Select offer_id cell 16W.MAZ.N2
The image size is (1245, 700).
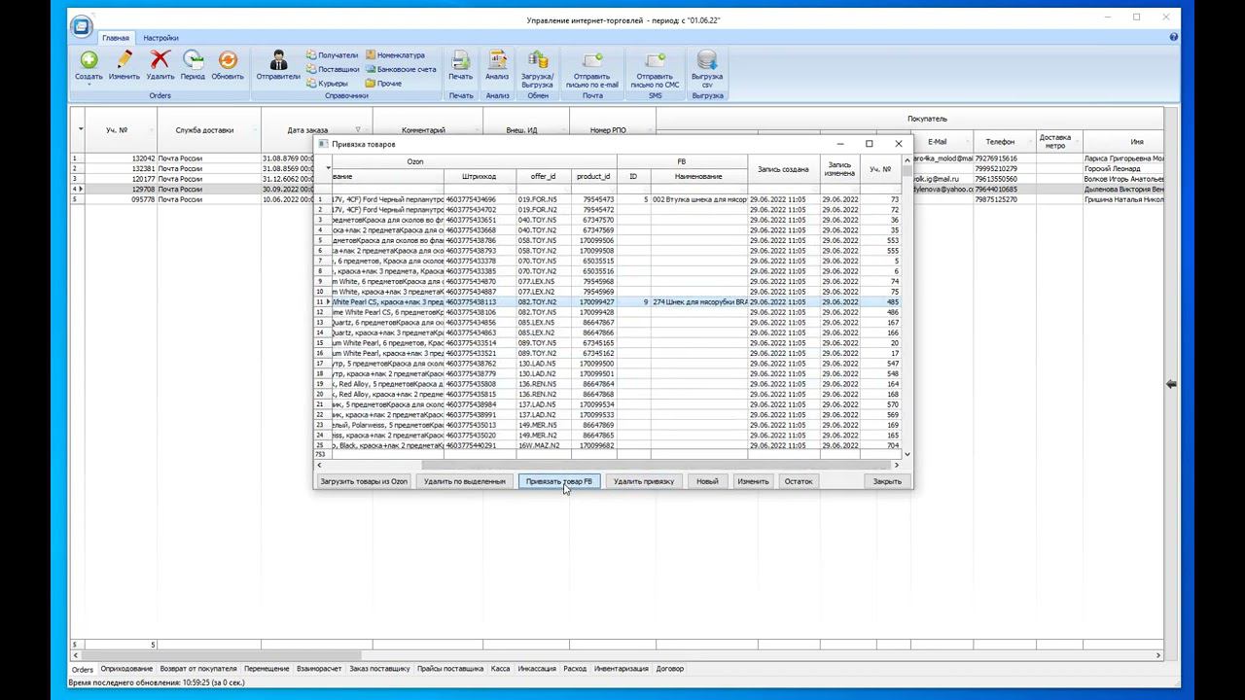544,445
